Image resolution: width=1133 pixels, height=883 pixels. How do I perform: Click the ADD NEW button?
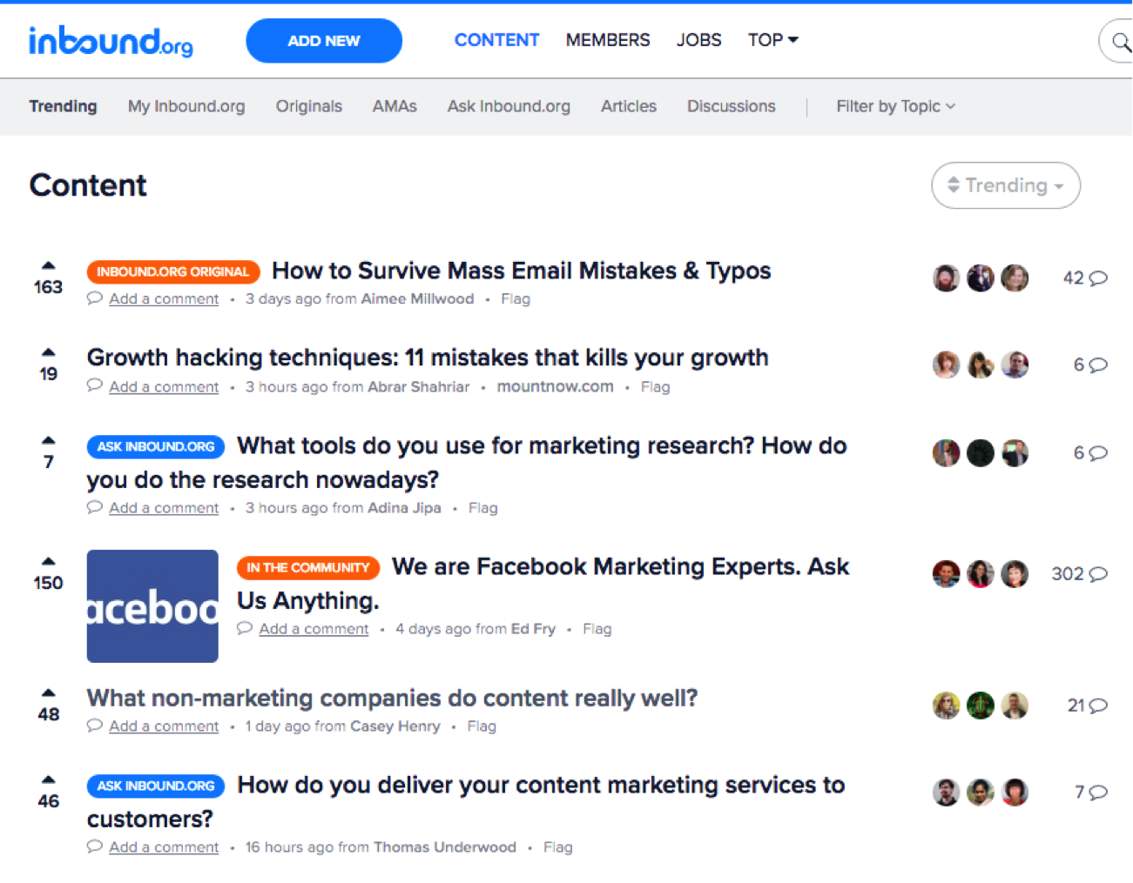[324, 41]
